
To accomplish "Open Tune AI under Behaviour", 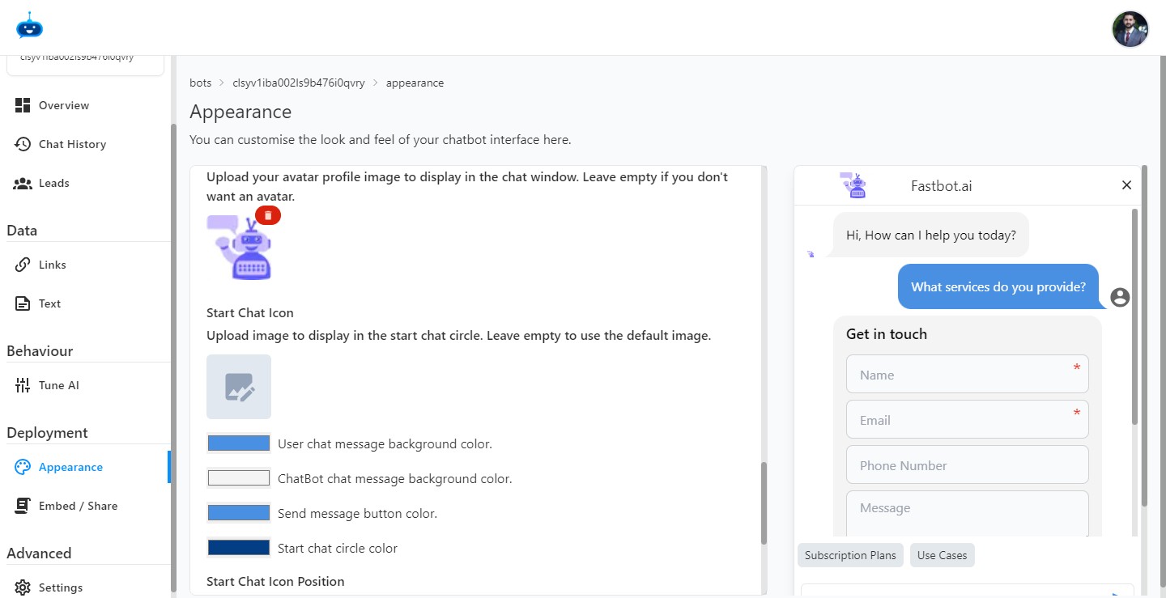I will (x=57, y=384).
